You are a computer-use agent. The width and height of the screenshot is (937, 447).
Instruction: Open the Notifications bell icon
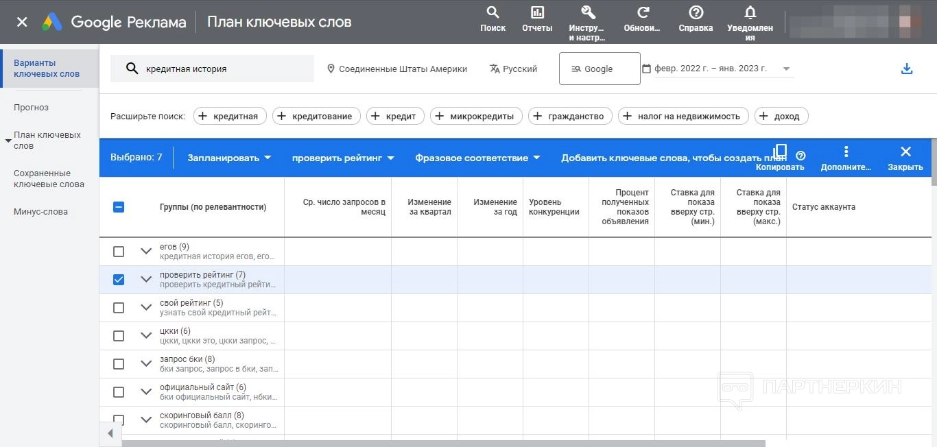click(750, 13)
